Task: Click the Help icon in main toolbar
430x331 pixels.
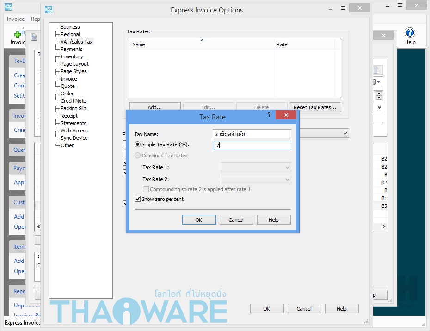Action: pyautogui.click(x=410, y=33)
